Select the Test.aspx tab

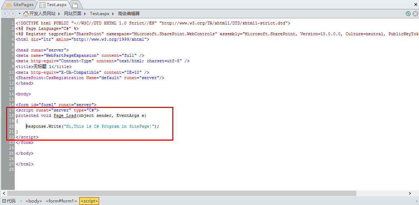tap(53, 5)
